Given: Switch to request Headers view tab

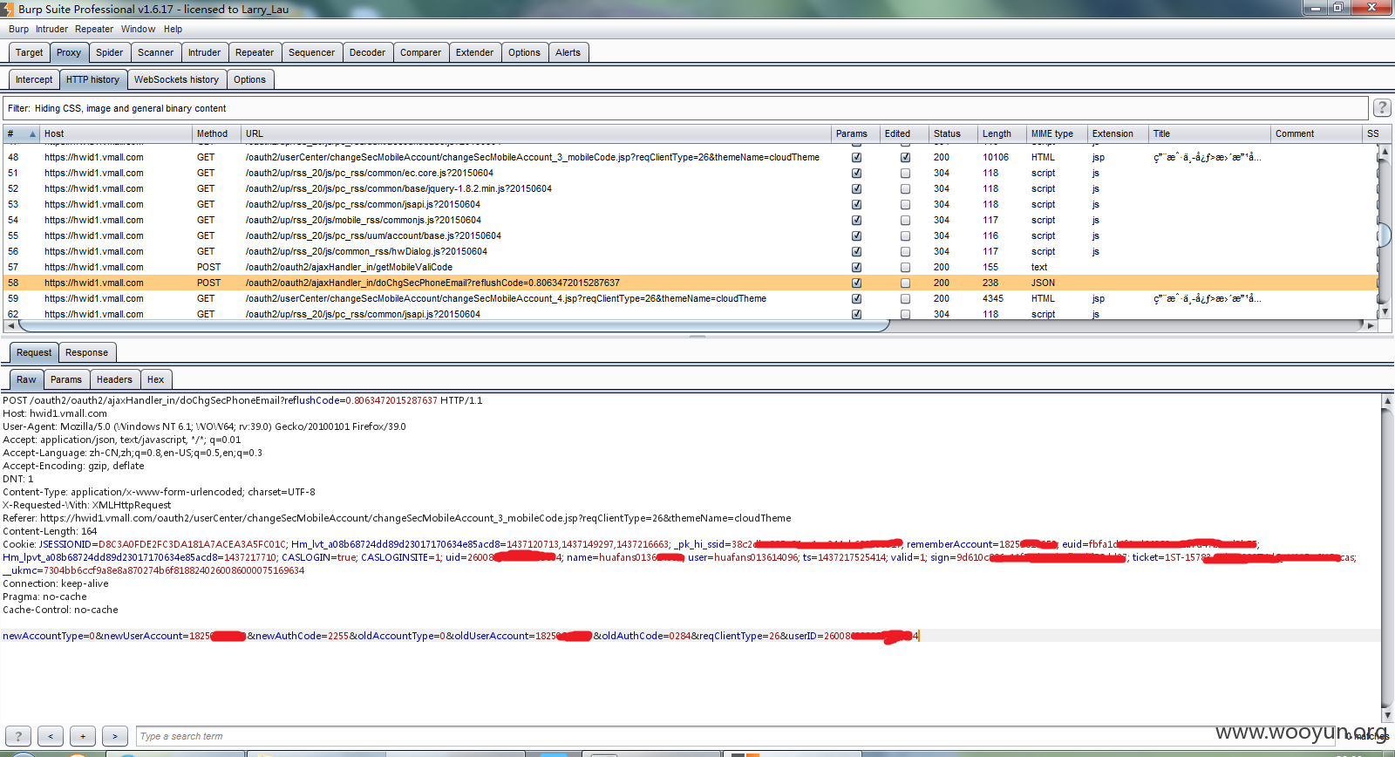Looking at the screenshot, I should tap(114, 379).
